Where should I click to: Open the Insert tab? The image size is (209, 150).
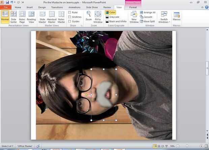pyautogui.click(x=30, y=7)
